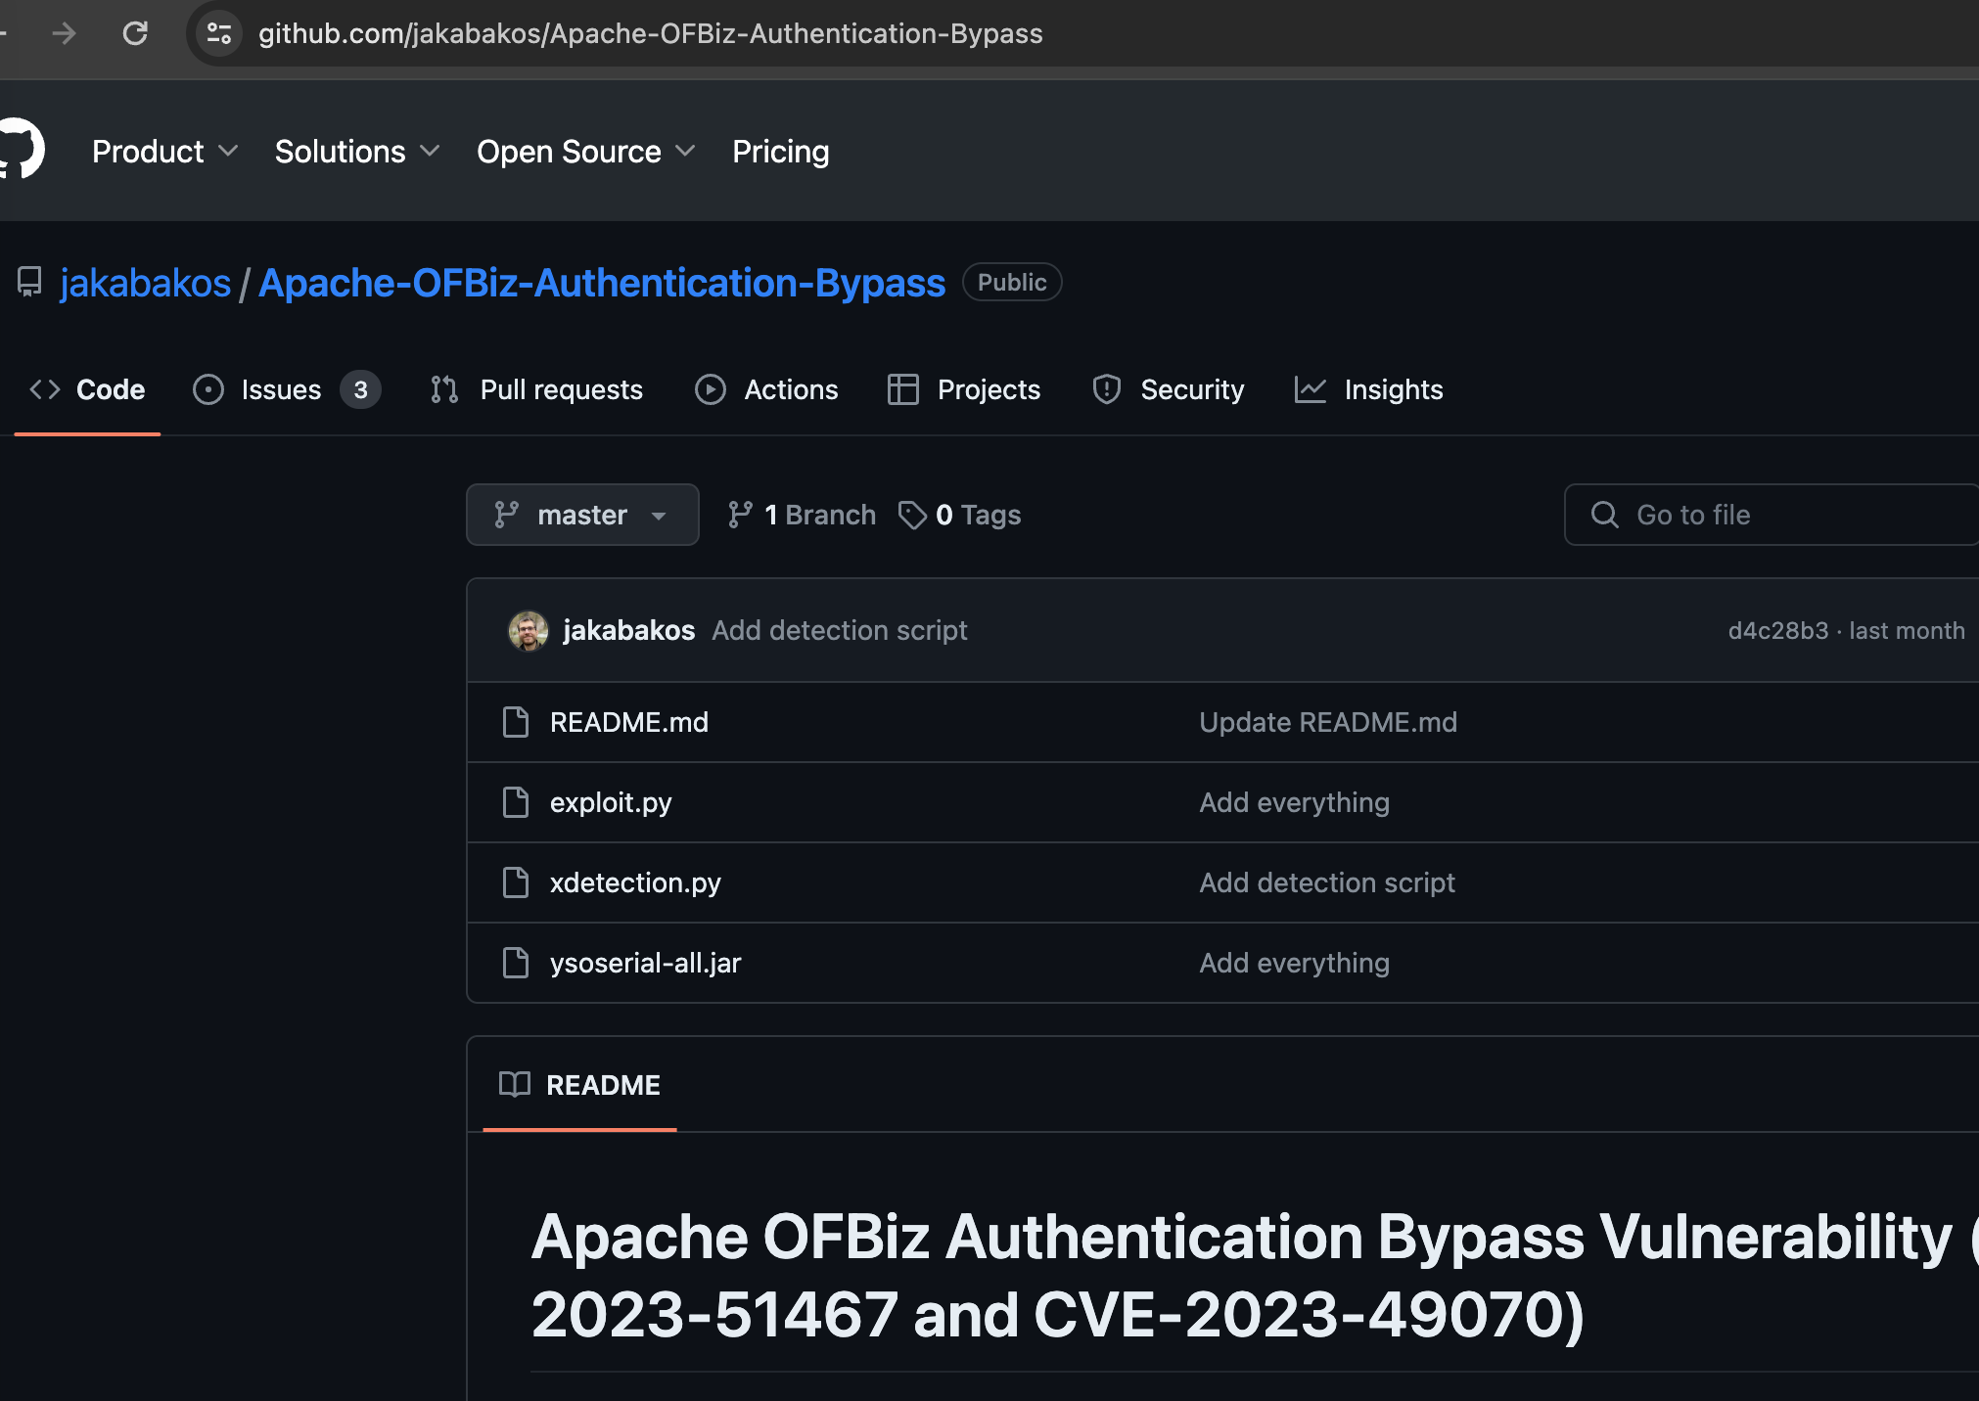Open the Apache-OFBiz-Authentication-Bypass repo link

(x=602, y=283)
